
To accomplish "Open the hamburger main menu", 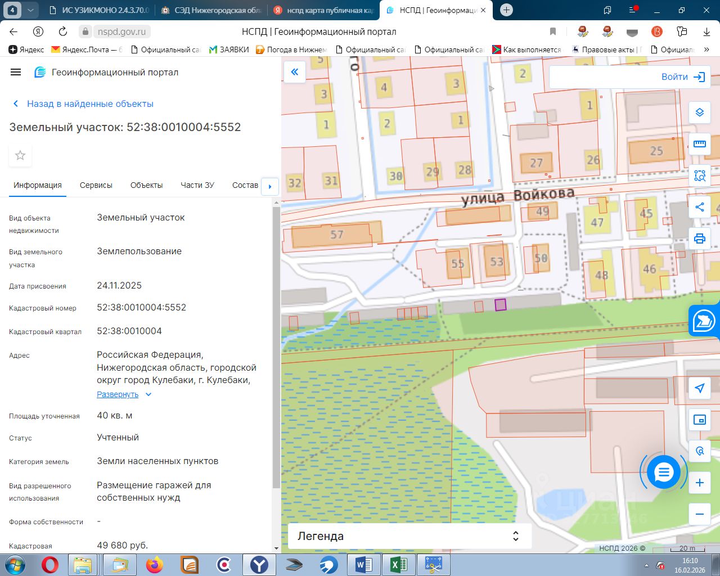I will pyautogui.click(x=16, y=72).
